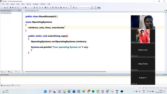Image resolution: width=167 pixels, height=94 pixels.
Task: Click the Open file toolbar icon
Action: (x=5, y=8)
